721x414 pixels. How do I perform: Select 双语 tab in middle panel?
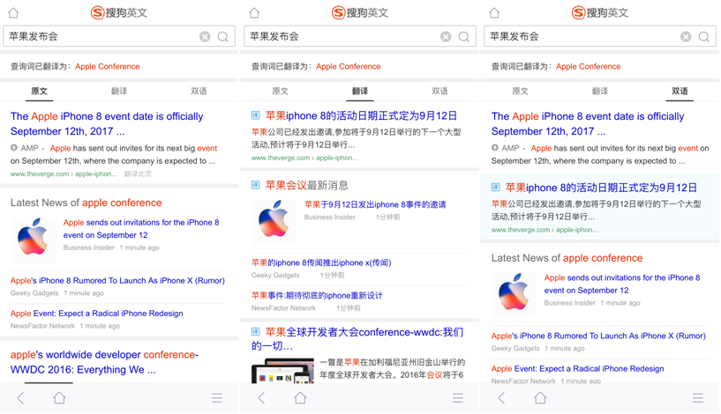click(x=439, y=91)
